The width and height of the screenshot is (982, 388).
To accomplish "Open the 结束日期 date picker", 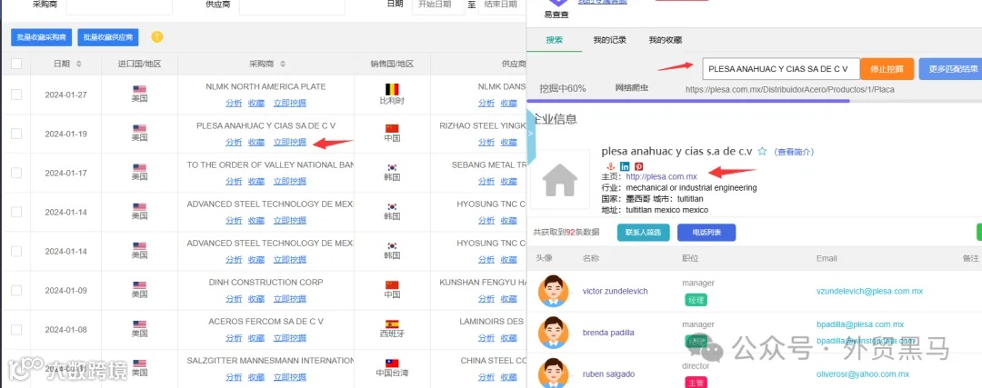I will tap(502, 5).
